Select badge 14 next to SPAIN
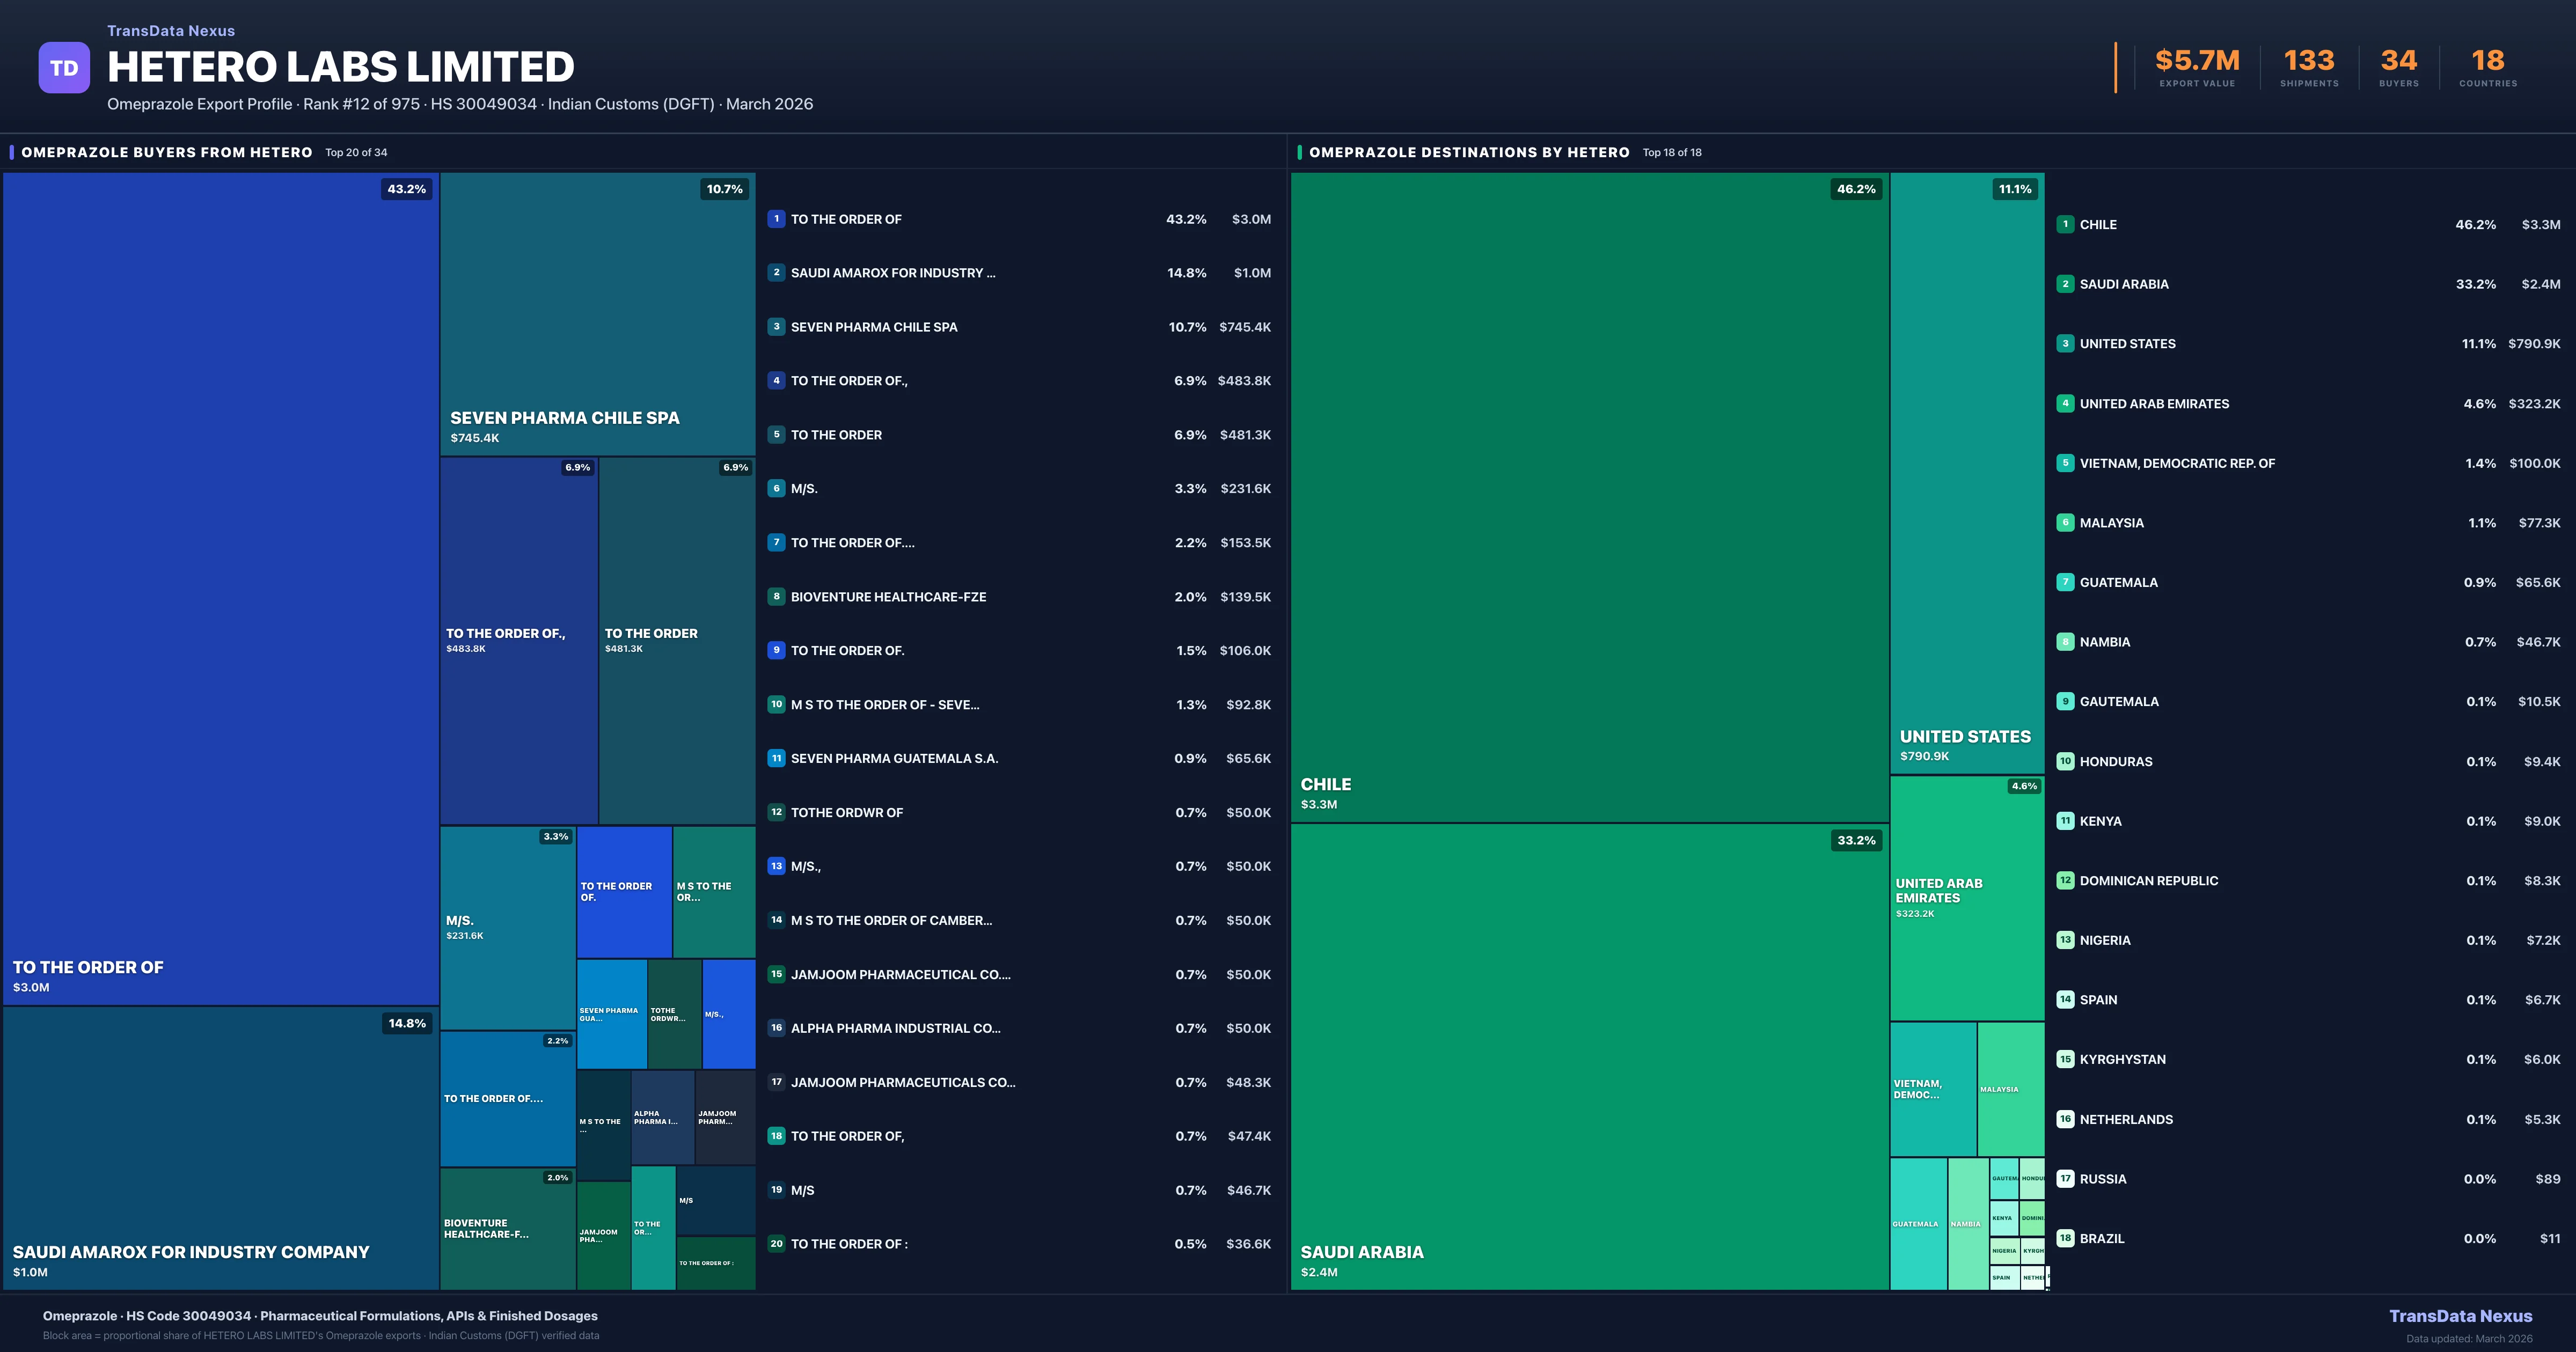This screenshot has height=1352, width=2576. [x=2065, y=999]
